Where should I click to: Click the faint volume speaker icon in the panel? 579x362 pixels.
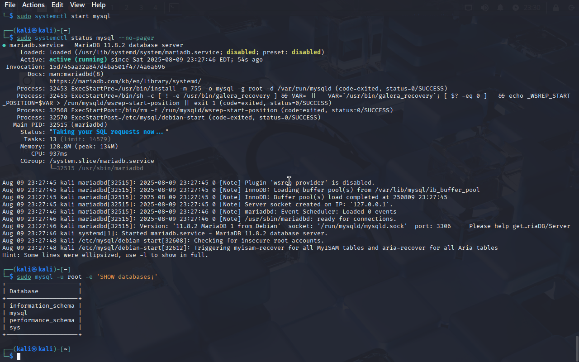[484, 8]
